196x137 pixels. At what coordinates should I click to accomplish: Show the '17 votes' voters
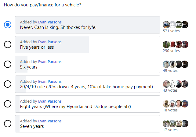click(170, 130)
